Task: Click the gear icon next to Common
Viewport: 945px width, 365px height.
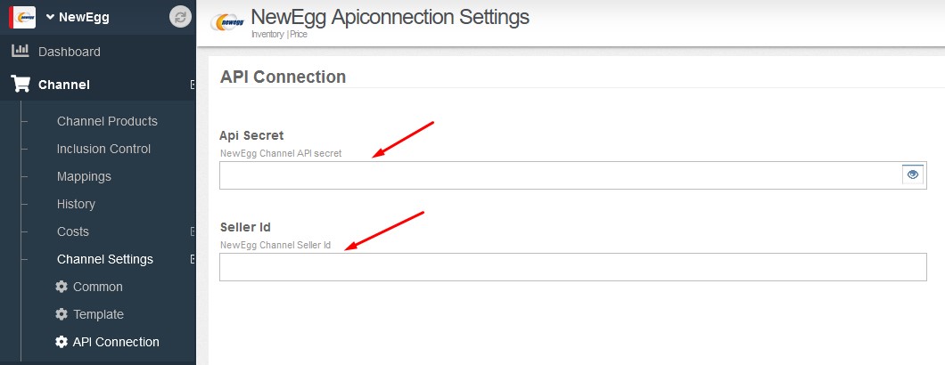Action: [62, 287]
